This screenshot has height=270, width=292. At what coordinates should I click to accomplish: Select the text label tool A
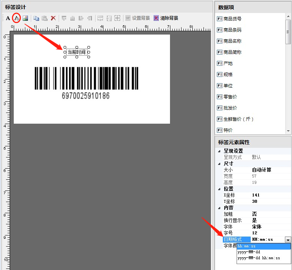coord(8,18)
